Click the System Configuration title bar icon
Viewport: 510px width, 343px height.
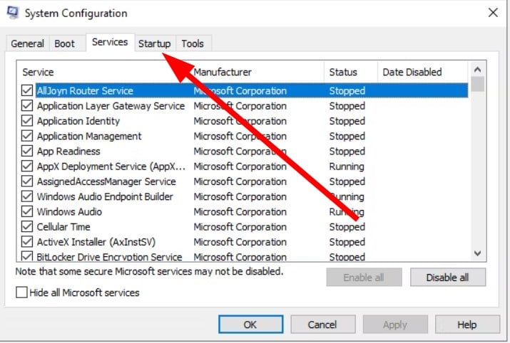point(12,13)
